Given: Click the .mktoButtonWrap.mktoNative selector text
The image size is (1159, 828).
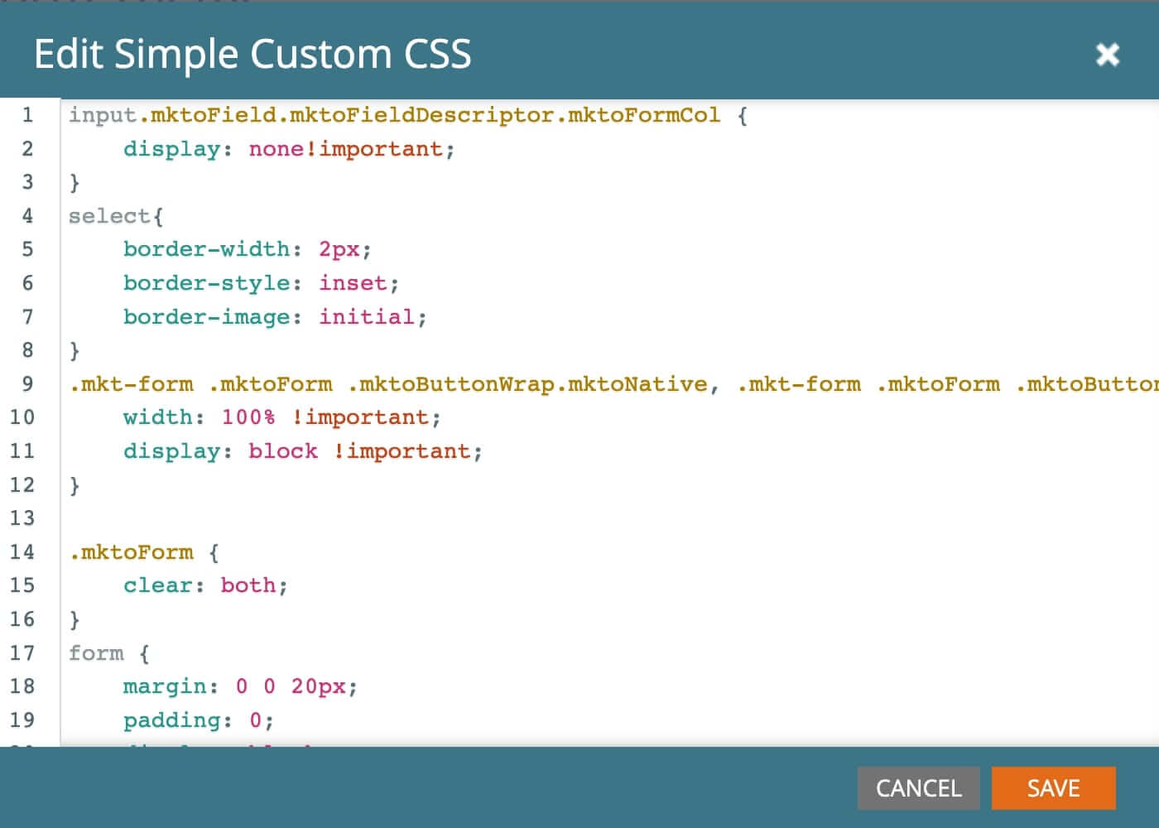Looking at the screenshot, I should (x=528, y=384).
